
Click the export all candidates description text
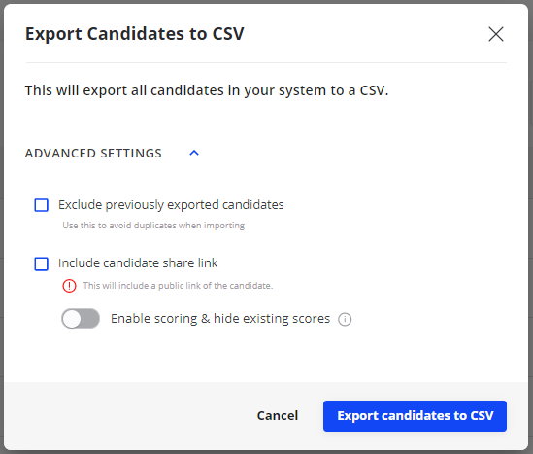click(x=207, y=90)
